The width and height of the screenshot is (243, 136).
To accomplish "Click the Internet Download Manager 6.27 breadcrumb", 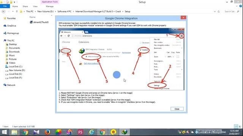I will coord(98,11).
